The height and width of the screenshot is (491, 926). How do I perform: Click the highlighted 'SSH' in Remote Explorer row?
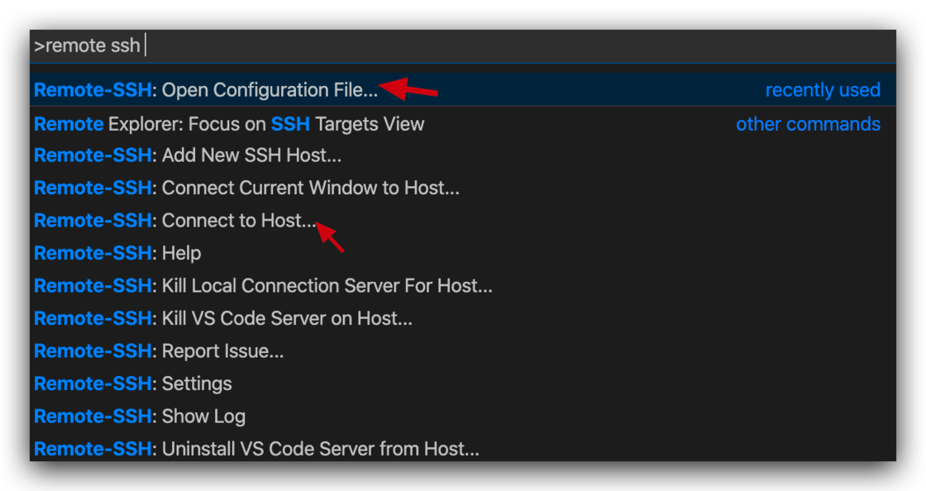pyautogui.click(x=290, y=124)
